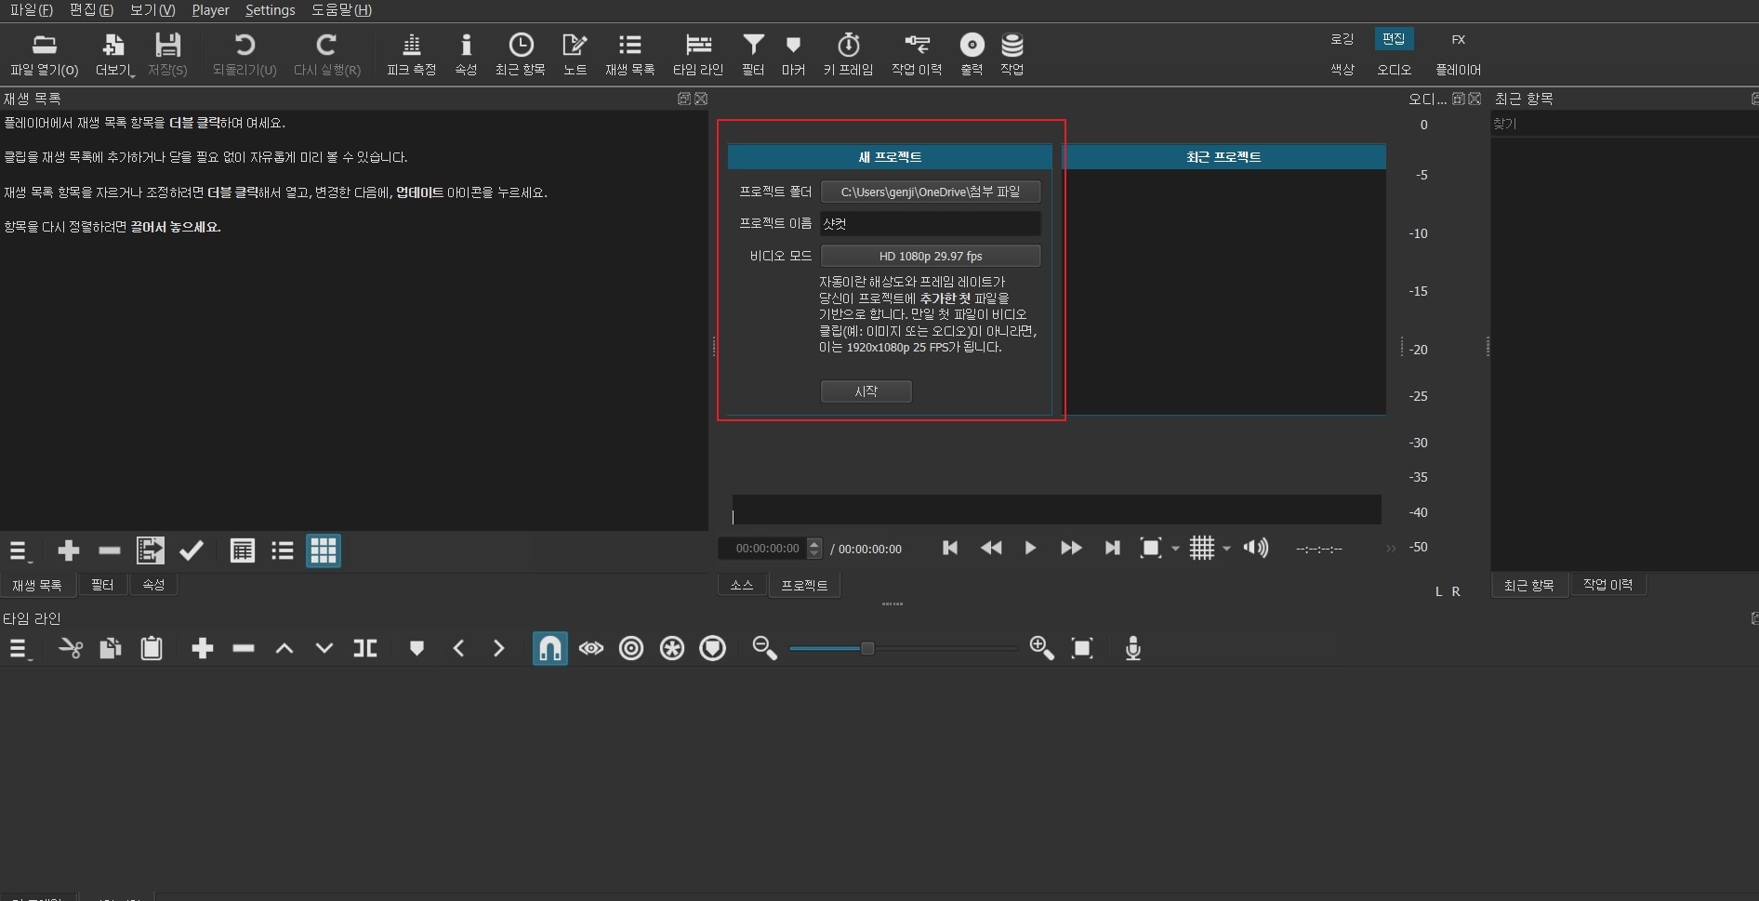Toggle timeline snapping magnet
This screenshot has height=901, width=1759.
[550, 649]
